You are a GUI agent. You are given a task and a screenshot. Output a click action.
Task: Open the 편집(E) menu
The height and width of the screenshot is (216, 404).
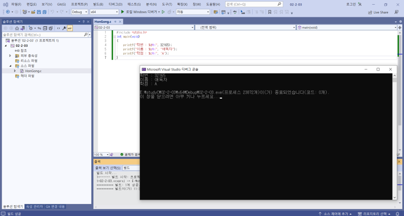32,4
